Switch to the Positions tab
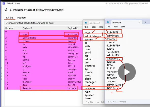This screenshot has width=150, height=107. tap(22, 18)
